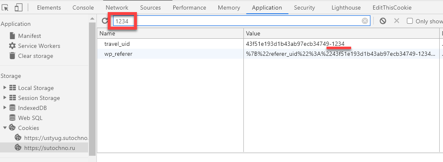The height and width of the screenshot is (162, 443).
Task: Open the EditThisCookie tab
Action: tap(392, 7)
